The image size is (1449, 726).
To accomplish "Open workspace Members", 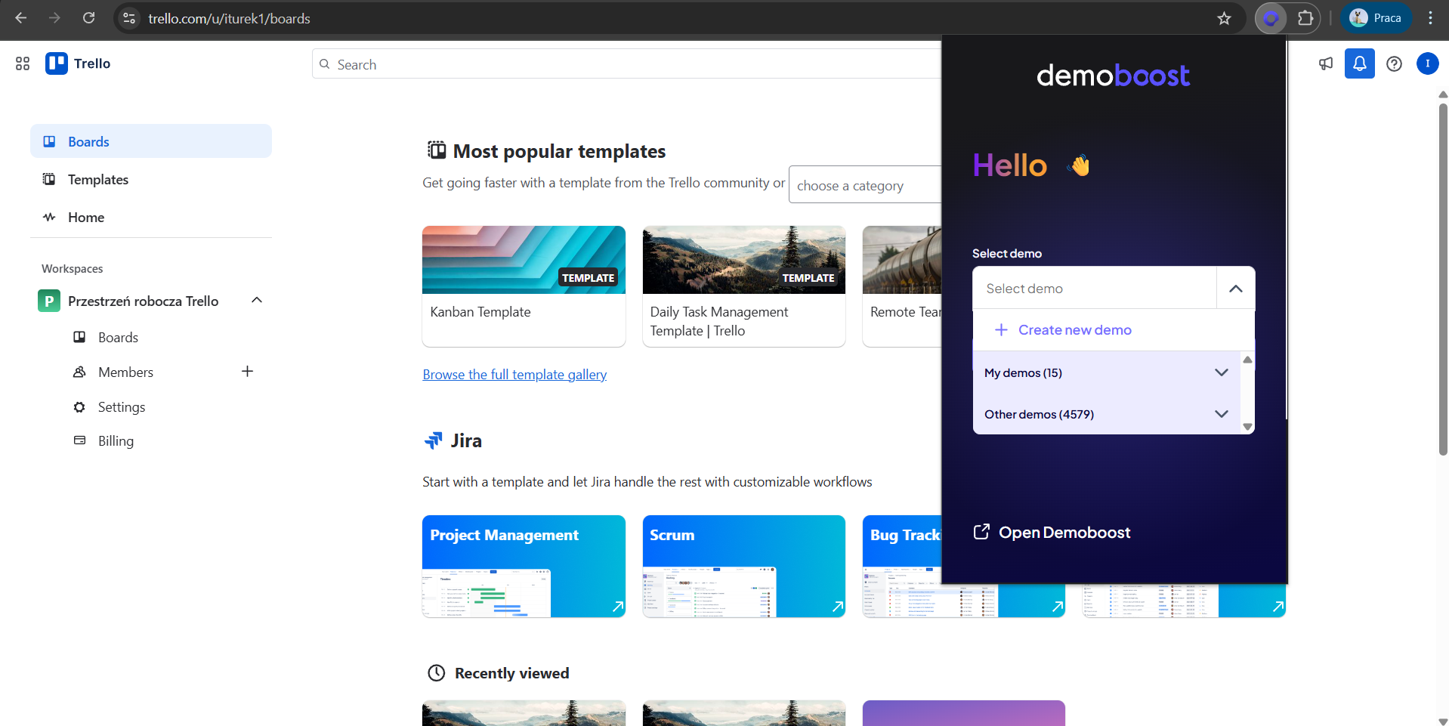I will tap(125, 372).
